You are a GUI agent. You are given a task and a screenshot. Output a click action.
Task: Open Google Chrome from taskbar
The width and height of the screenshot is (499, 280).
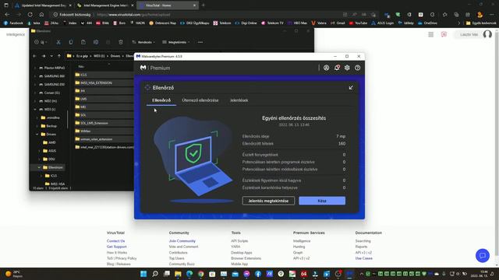click(201, 274)
